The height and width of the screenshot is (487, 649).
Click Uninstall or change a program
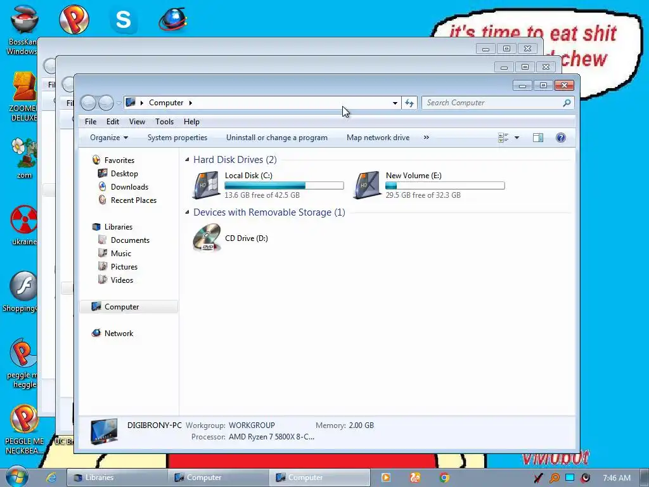(x=277, y=138)
